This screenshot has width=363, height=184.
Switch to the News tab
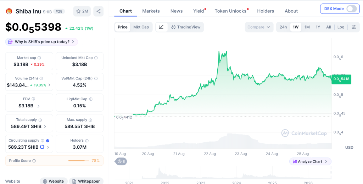point(177,11)
